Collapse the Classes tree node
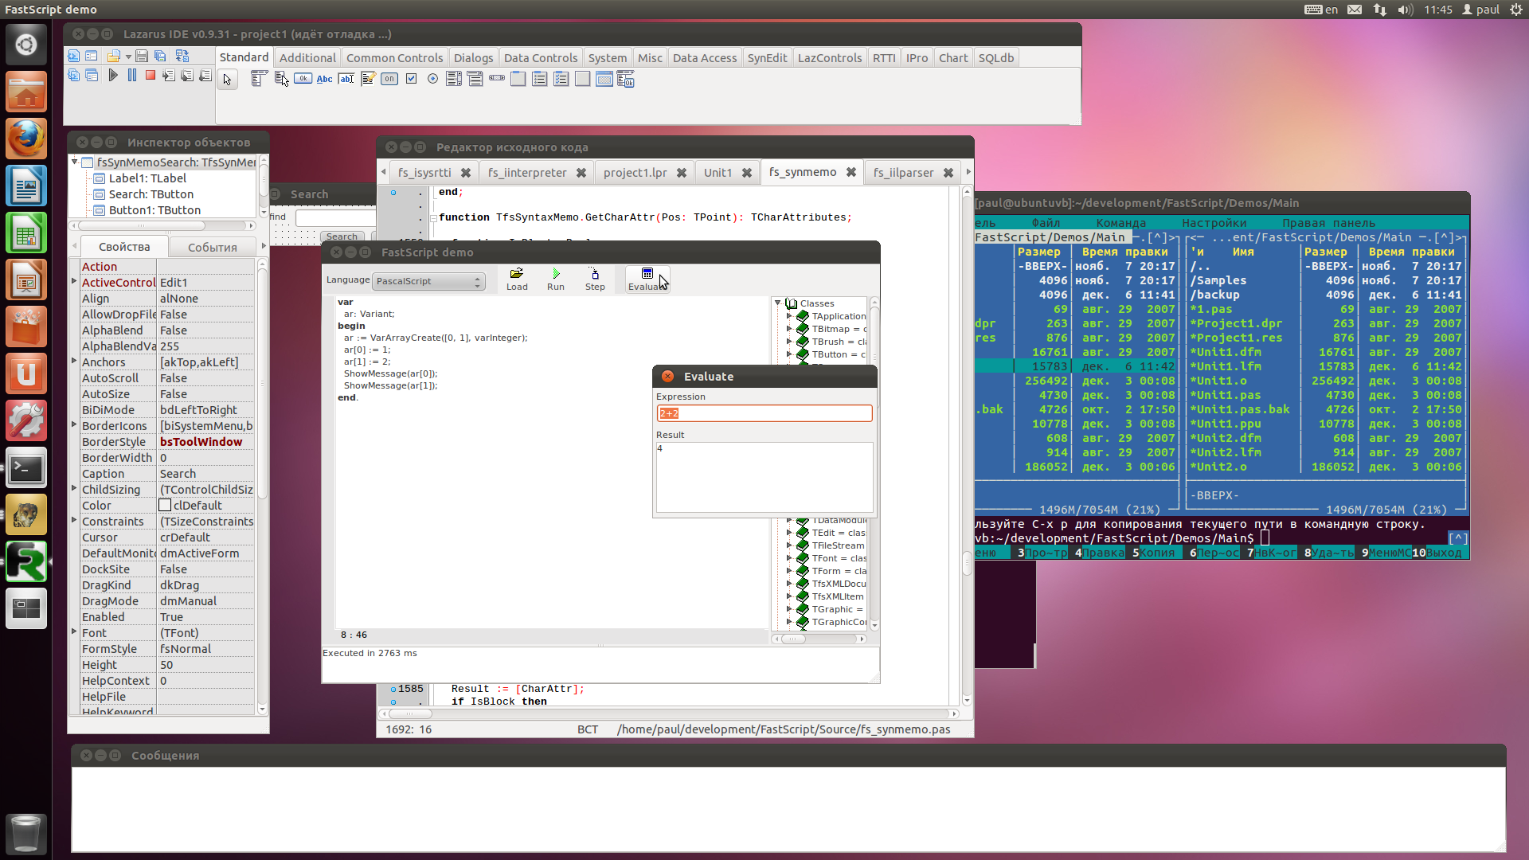The width and height of the screenshot is (1529, 860). (778, 303)
